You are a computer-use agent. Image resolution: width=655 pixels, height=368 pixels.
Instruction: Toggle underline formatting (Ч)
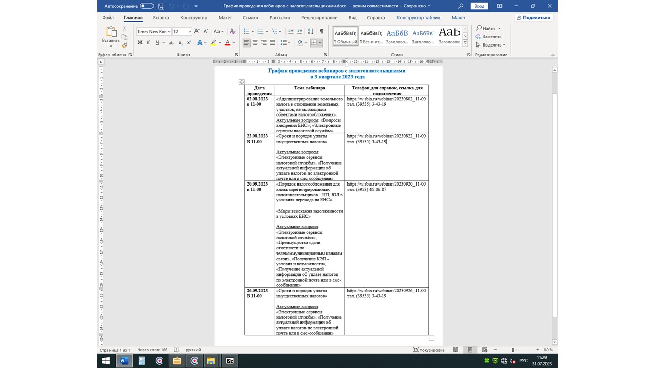pyautogui.click(x=156, y=43)
